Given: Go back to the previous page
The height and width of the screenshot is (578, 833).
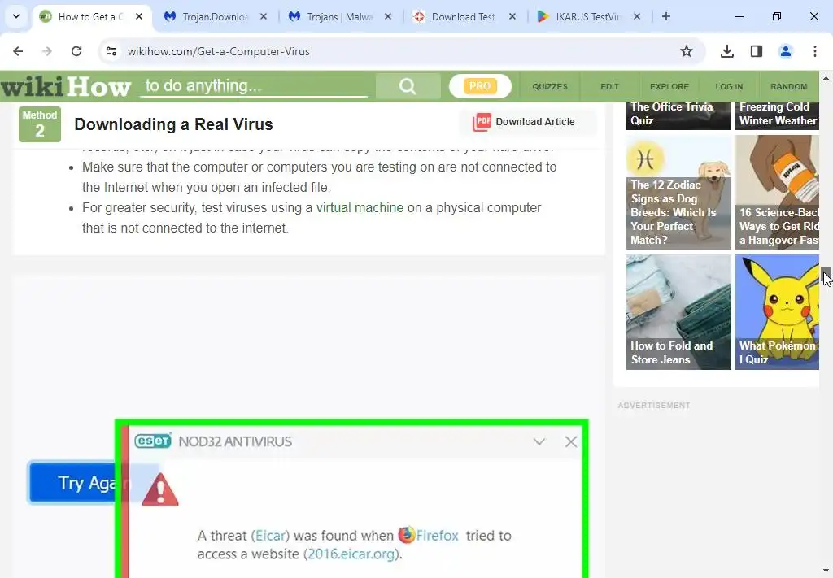Looking at the screenshot, I should click(18, 51).
